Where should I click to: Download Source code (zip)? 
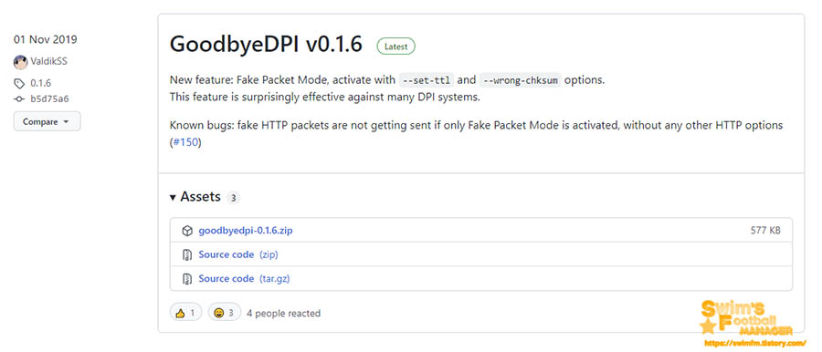click(238, 254)
